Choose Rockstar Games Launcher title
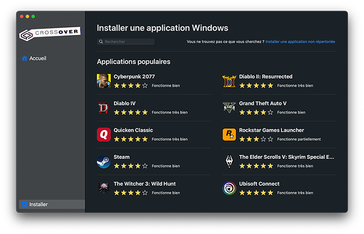 271,130
